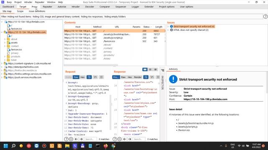This screenshot has height=150, width=268.
Task: Open the Inspector panel icon
Action: pyautogui.click(x=162, y=70)
